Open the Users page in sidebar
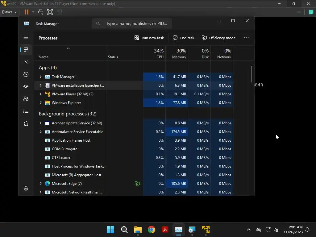The height and width of the screenshot is (237, 316). coord(26,99)
